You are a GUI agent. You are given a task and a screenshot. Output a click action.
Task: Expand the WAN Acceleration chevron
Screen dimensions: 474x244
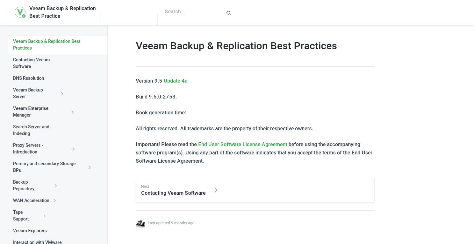55,201
